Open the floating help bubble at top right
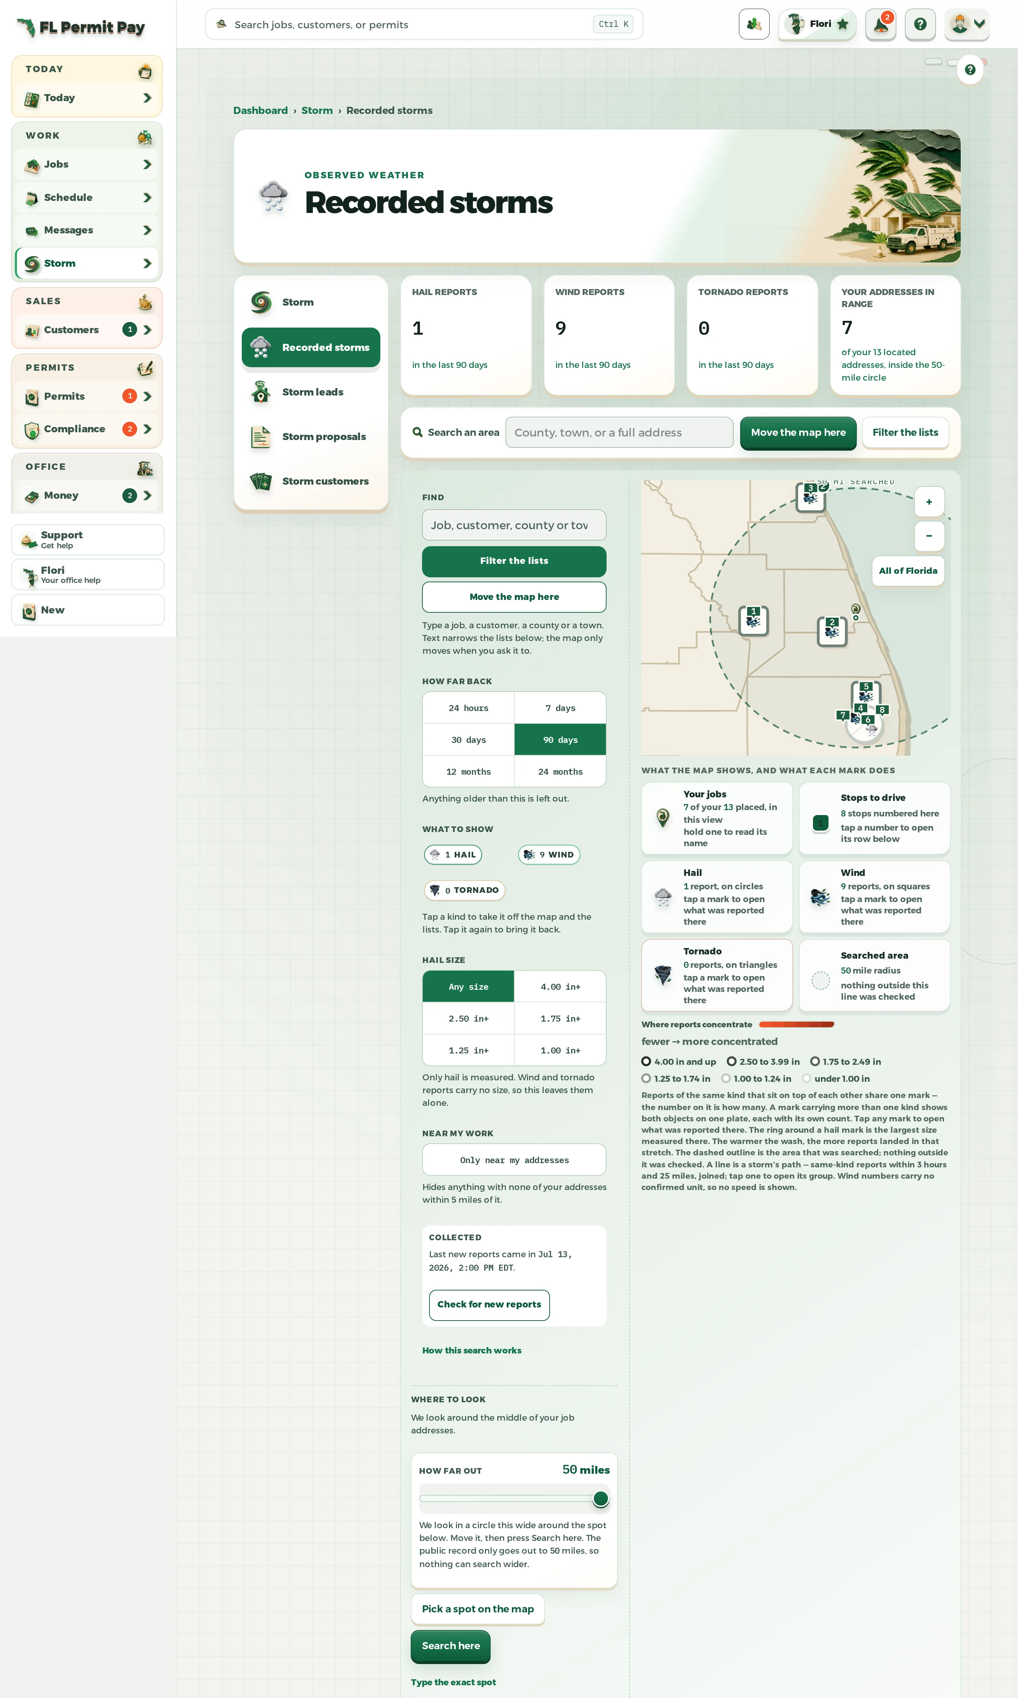Screen dimensions: 1018x1698 click(969, 69)
